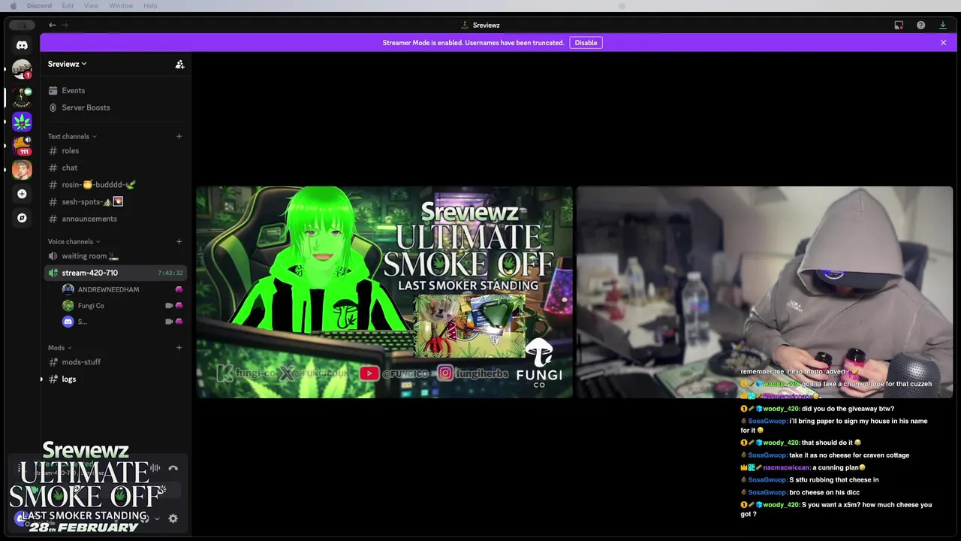Open User Settings gear icon
The height and width of the screenshot is (541, 961).
pyautogui.click(x=173, y=518)
